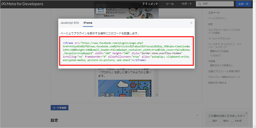256x128 pixels.
Task: Open コールトゥアクション sidebar link
Action: pyautogui.click(x=220, y=38)
